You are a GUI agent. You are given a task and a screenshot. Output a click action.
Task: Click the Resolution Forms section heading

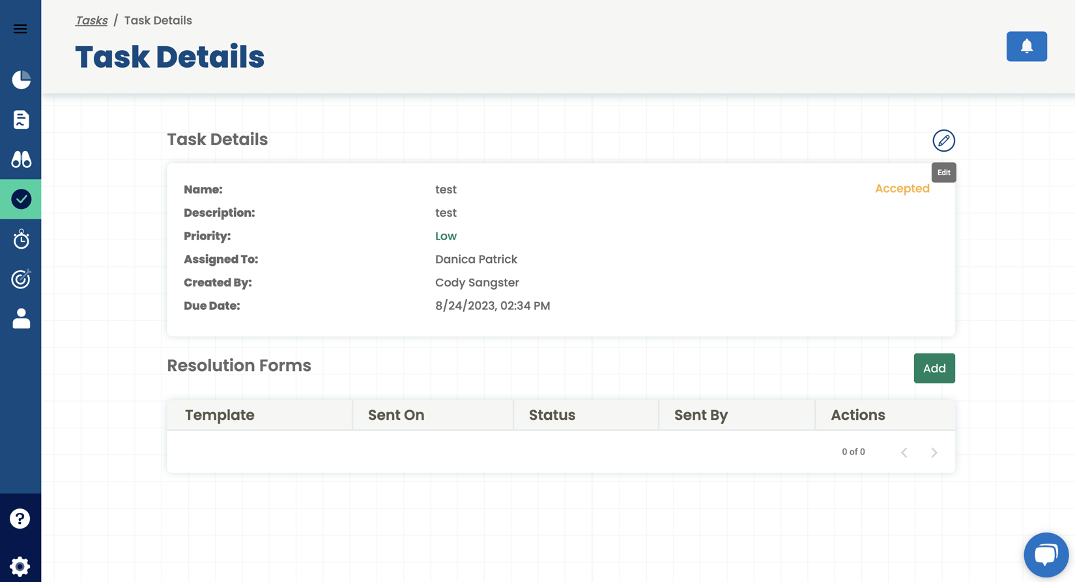coord(239,366)
